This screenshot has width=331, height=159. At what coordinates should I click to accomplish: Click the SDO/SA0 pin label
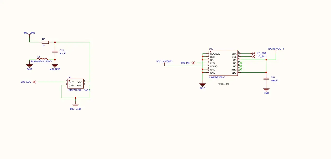[215, 54]
